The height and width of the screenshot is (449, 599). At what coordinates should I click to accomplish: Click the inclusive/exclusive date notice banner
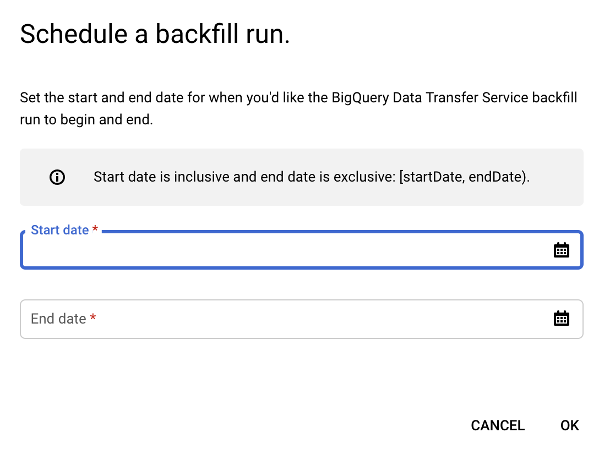(x=301, y=177)
